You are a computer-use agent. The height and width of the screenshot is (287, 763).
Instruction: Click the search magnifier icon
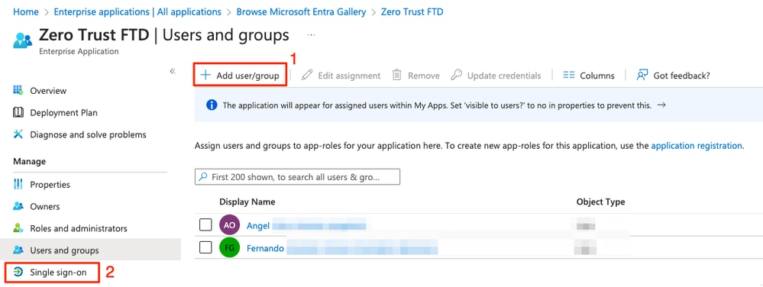[203, 177]
